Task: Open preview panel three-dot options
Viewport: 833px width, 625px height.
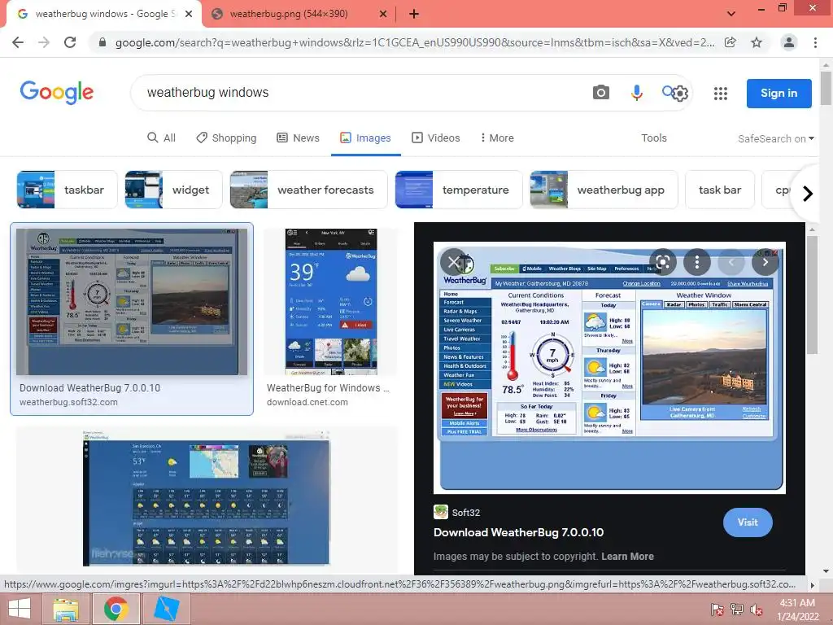Action: [697, 261]
